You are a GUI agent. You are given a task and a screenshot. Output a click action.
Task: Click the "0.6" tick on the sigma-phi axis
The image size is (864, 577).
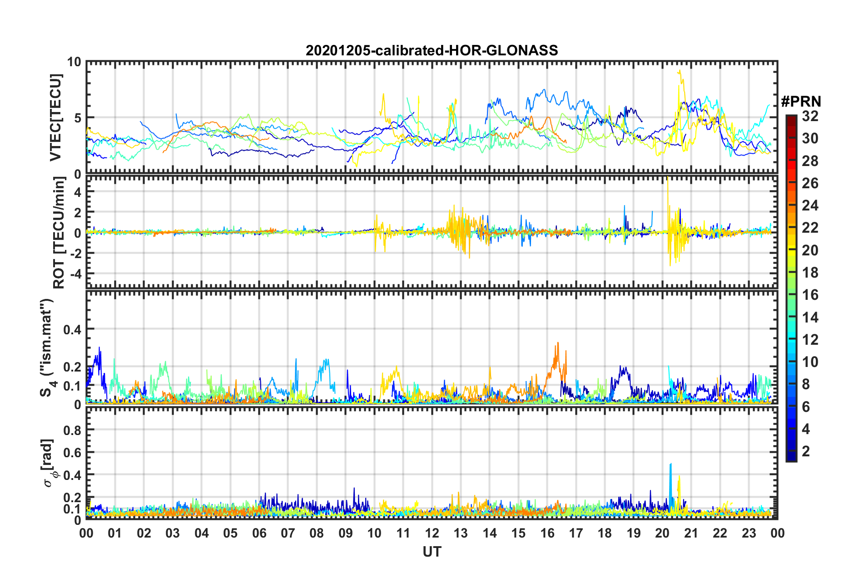click(73, 452)
